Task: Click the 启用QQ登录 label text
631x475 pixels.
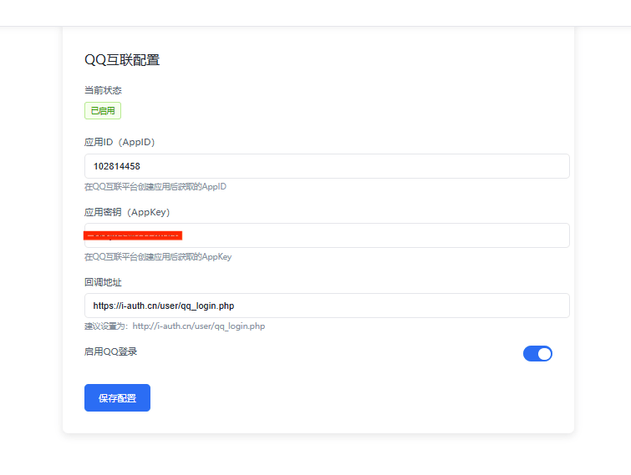Action: point(111,352)
